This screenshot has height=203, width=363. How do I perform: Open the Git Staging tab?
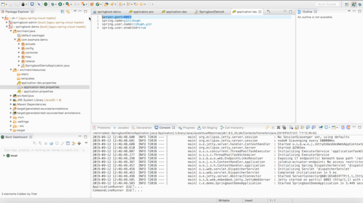click(x=207, y=128)
